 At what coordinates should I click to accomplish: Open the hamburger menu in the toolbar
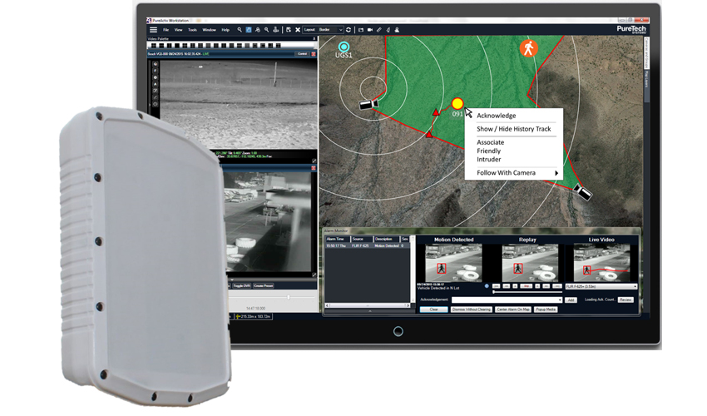(x=154, y=30)
